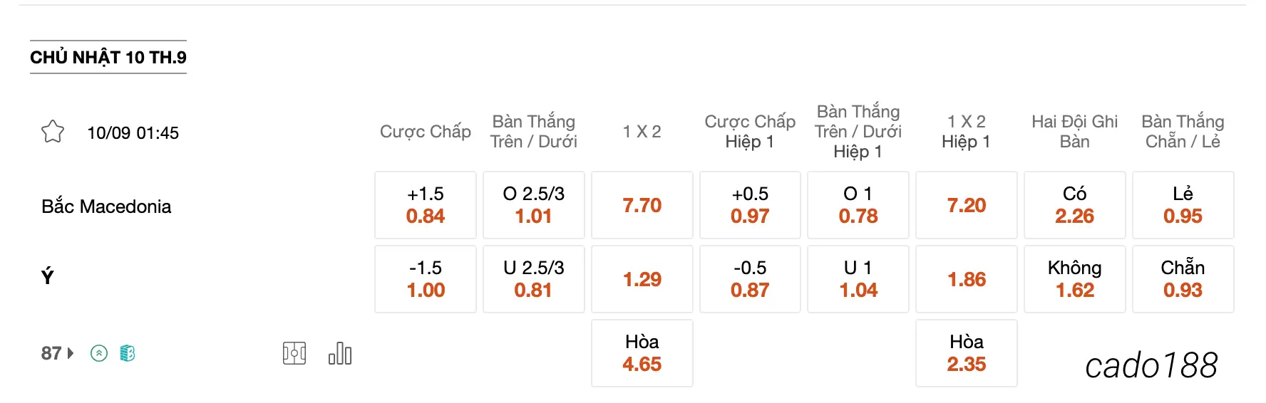Bet on Ý win at 1.29

tap(642, 279)
